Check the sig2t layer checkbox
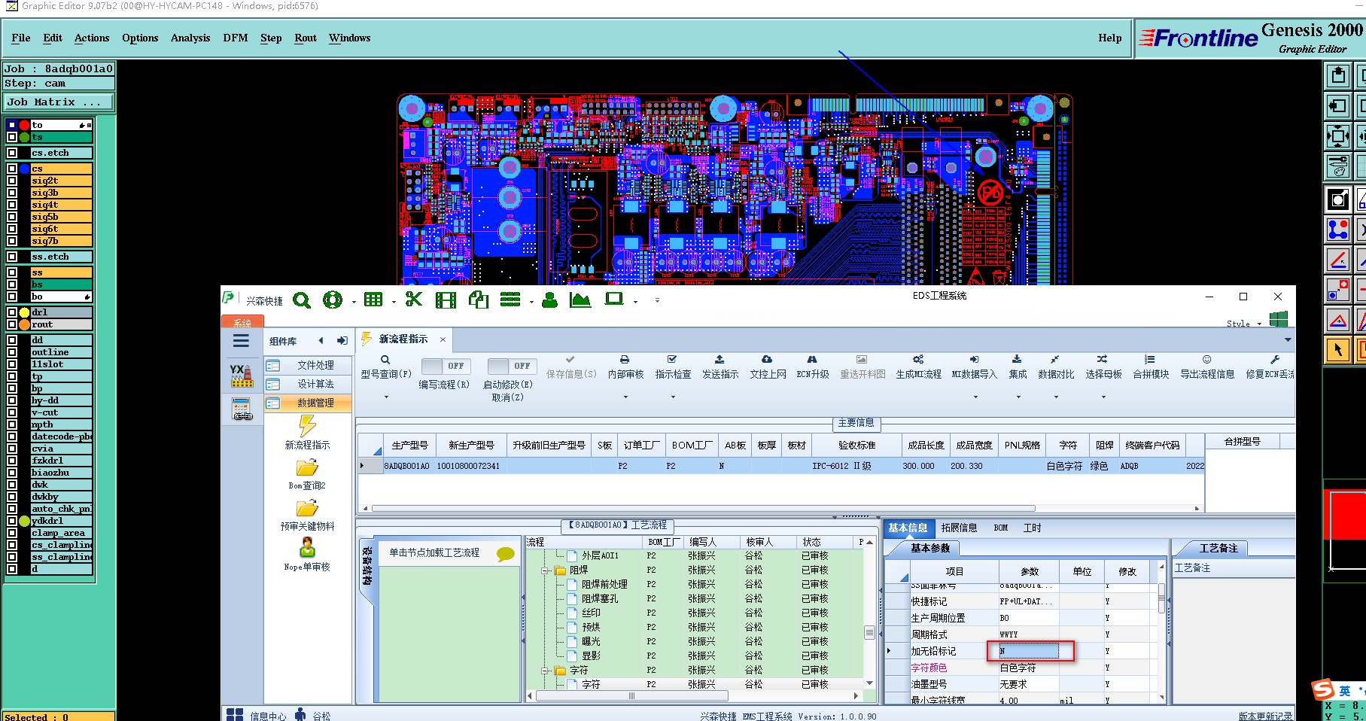Screen dimensions: 1366x721 (x=12, y=181)
